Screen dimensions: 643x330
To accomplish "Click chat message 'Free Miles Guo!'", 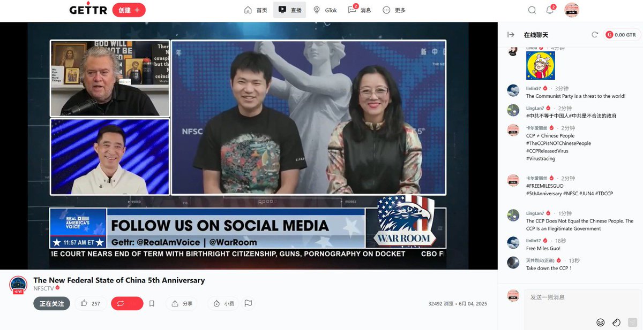I will (x=543, y=249).
